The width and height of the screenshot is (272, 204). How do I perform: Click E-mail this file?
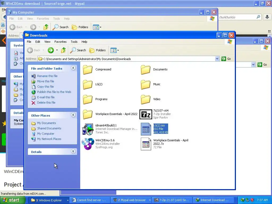tap(46, 97)
